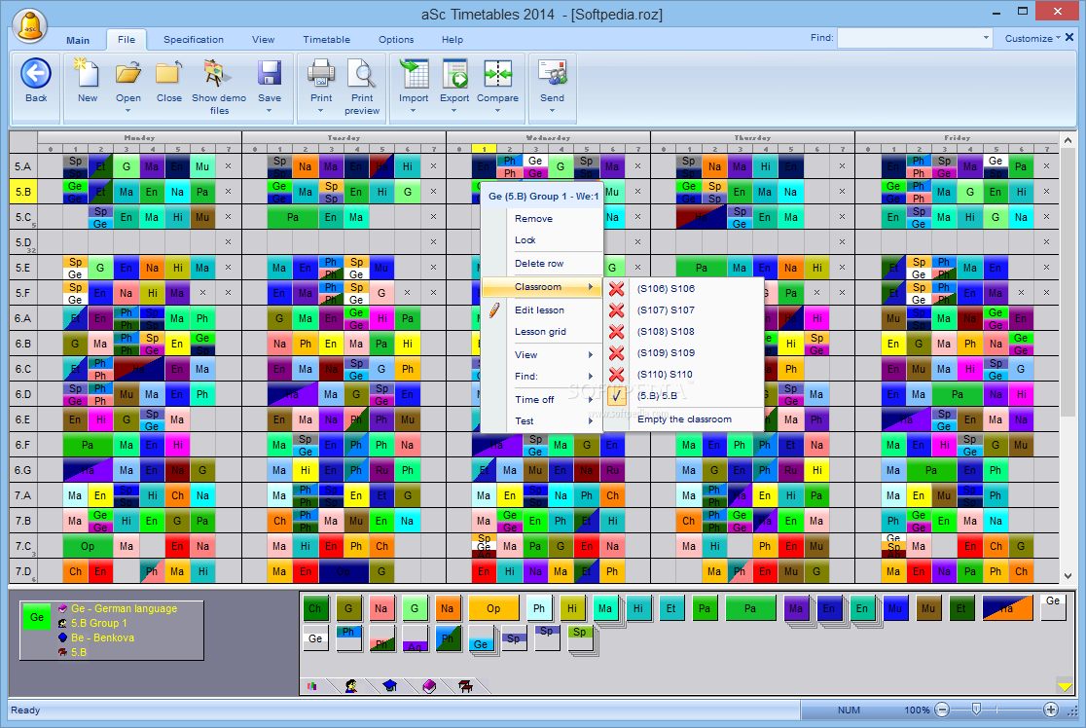Click the timetable scrollbar down arrow
This screenshot has height=728, width=1086.
(1068, 576)
